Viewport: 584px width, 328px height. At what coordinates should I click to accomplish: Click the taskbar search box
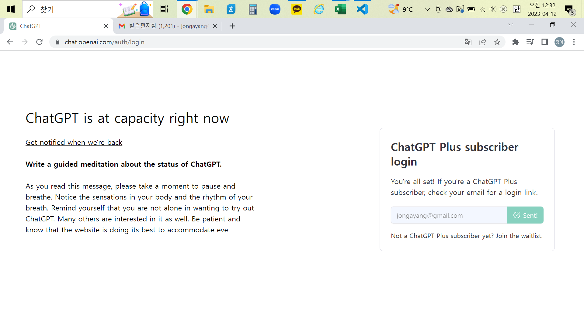click(88, 9)
